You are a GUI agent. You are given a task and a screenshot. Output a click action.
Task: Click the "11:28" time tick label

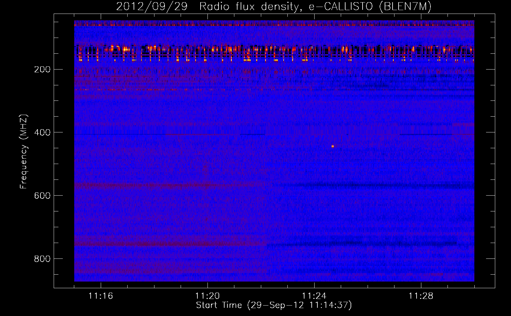point(421,296)
